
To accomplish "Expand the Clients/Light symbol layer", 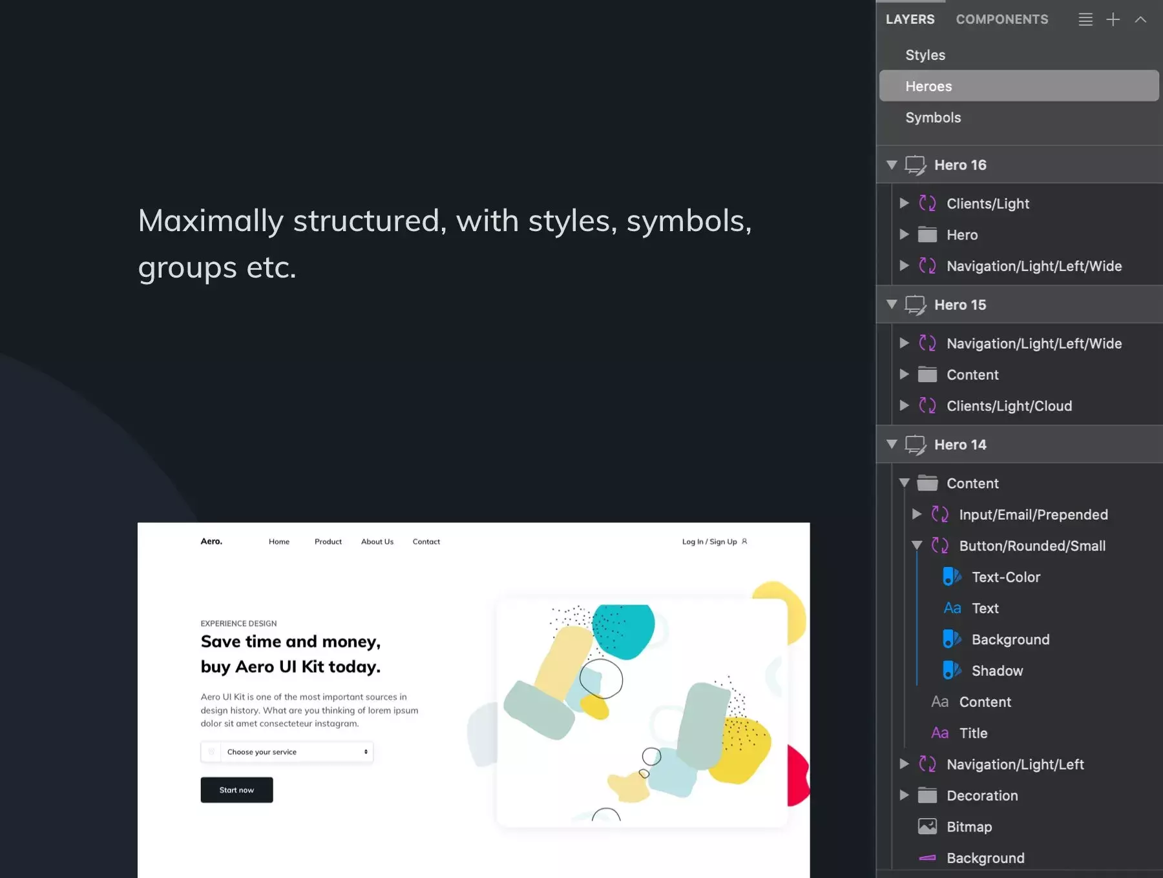I will point(905,203).
